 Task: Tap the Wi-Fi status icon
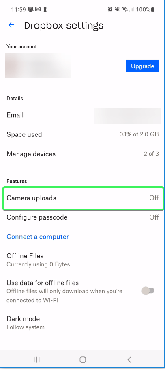click(124, 9)
